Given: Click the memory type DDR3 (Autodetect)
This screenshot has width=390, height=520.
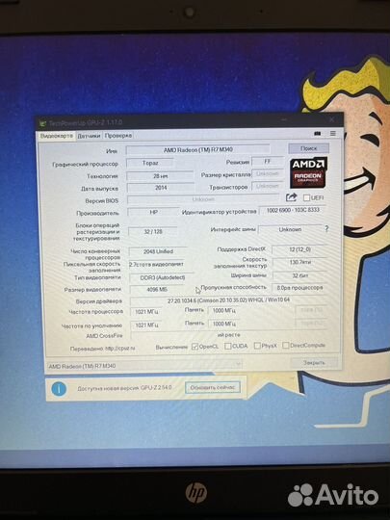Looking at the screenshot, I should point(162,277).
